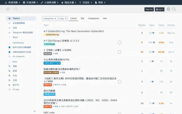
Task: Click the Telegram icon in the header
Action: click(x=168, y=9)
